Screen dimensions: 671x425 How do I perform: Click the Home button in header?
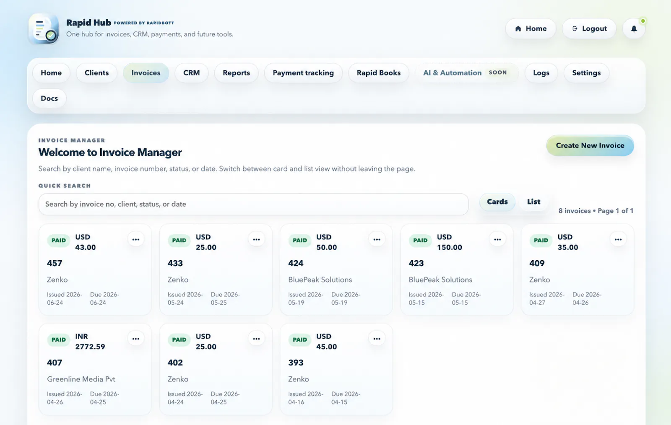tap(531, 29)
